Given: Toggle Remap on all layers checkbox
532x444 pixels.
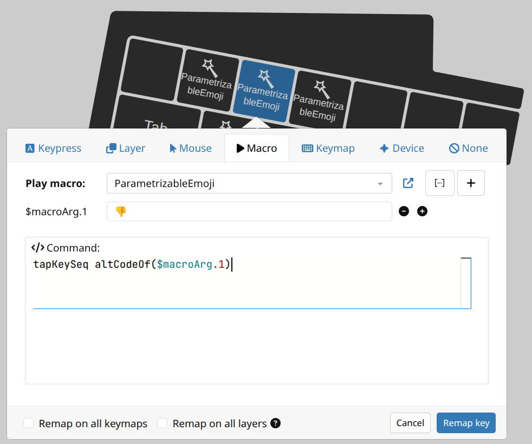Looking at the screenshot, I should click(163, 423).
